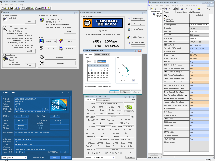215x161 pixels.
Task: Open Validation tab in GPU-Z
Action: coord(106,100)
